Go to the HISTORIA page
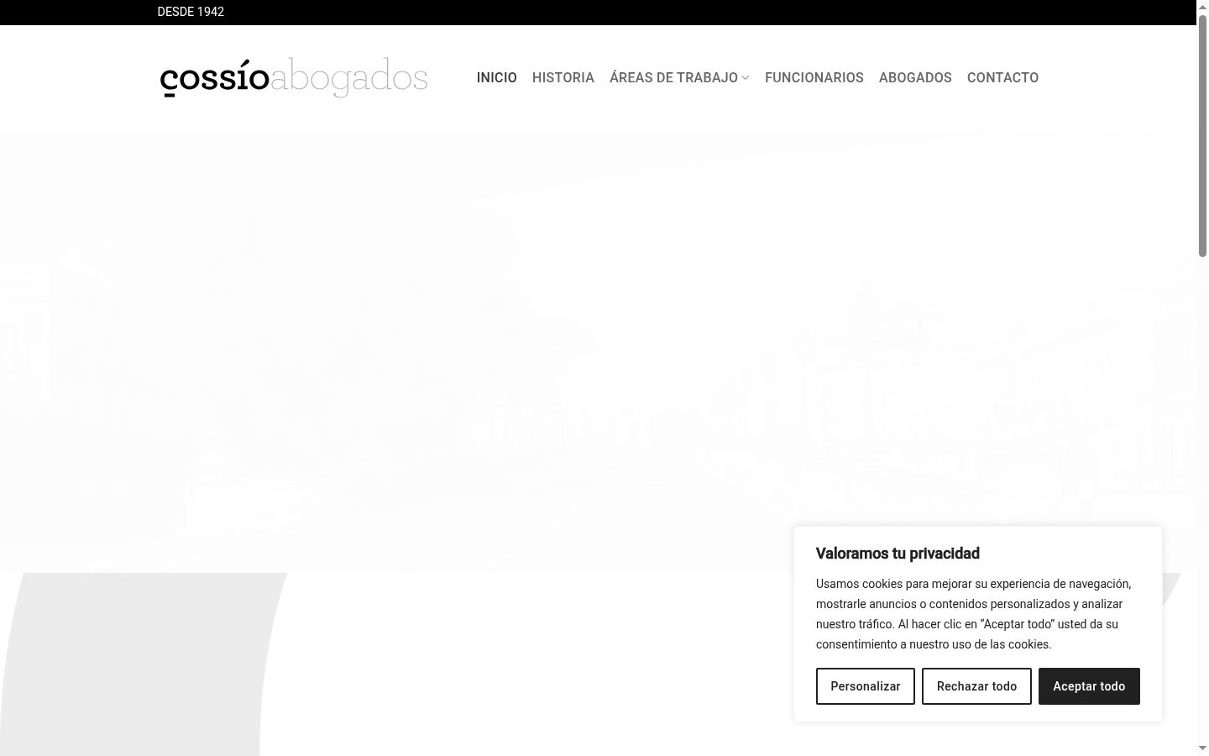The width and height of the screenshot is (1209, 756). tap(563, 77)
